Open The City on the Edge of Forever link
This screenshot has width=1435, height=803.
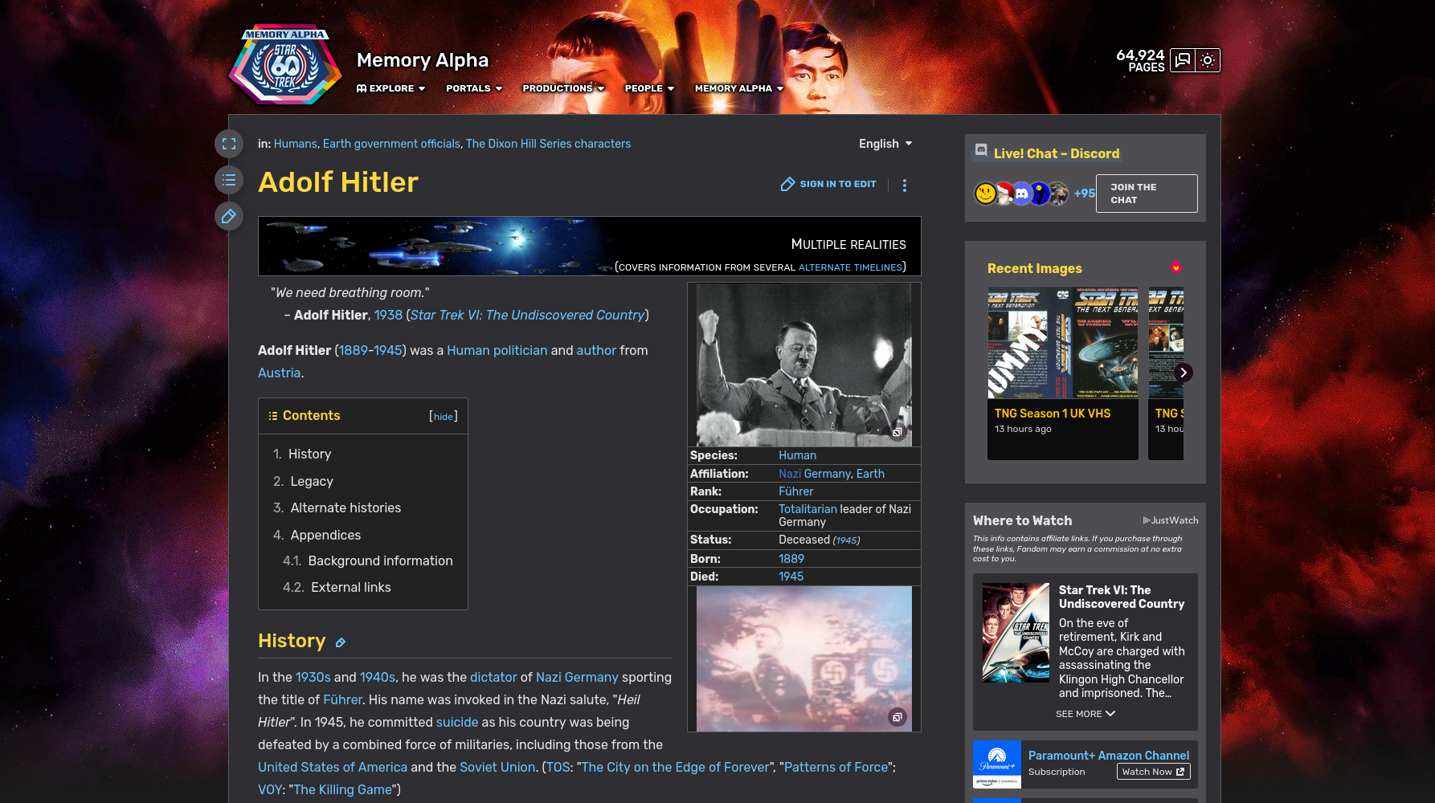tap(675, 768)
